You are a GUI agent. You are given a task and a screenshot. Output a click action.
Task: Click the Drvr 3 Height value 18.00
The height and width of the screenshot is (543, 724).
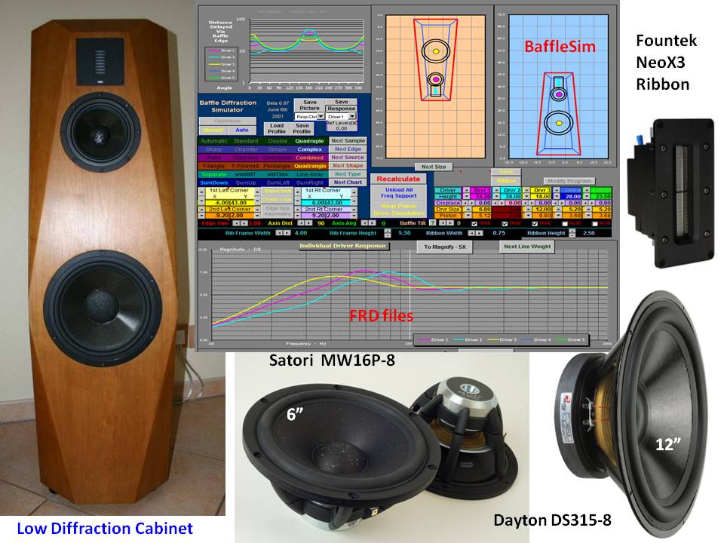[541, 196]
